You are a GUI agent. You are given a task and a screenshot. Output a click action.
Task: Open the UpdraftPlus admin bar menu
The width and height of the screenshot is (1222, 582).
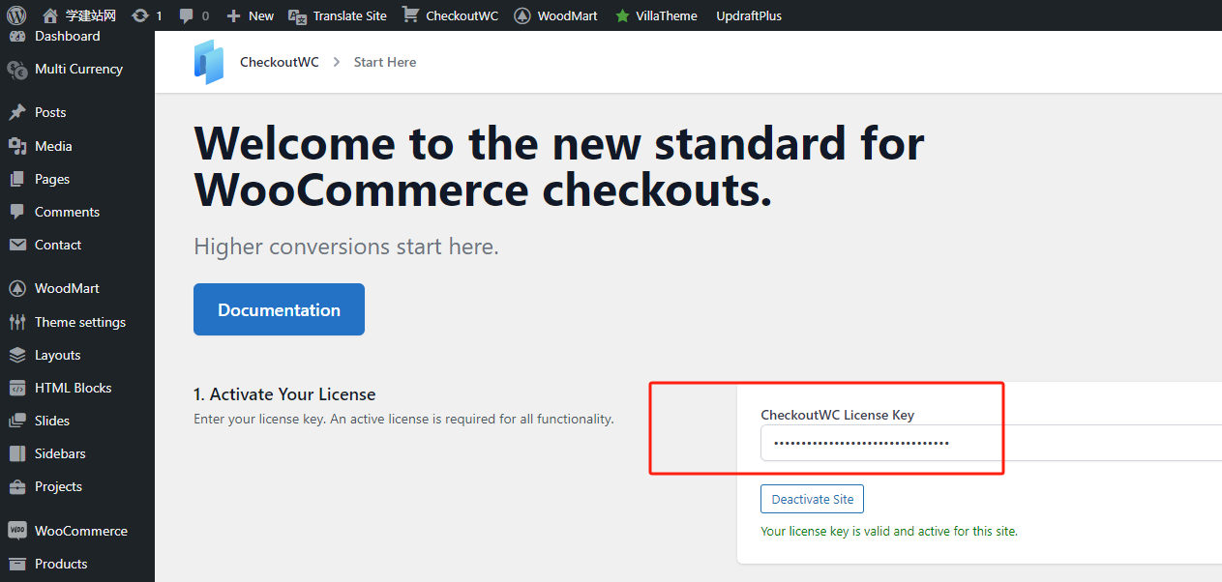tap(749, 15)
